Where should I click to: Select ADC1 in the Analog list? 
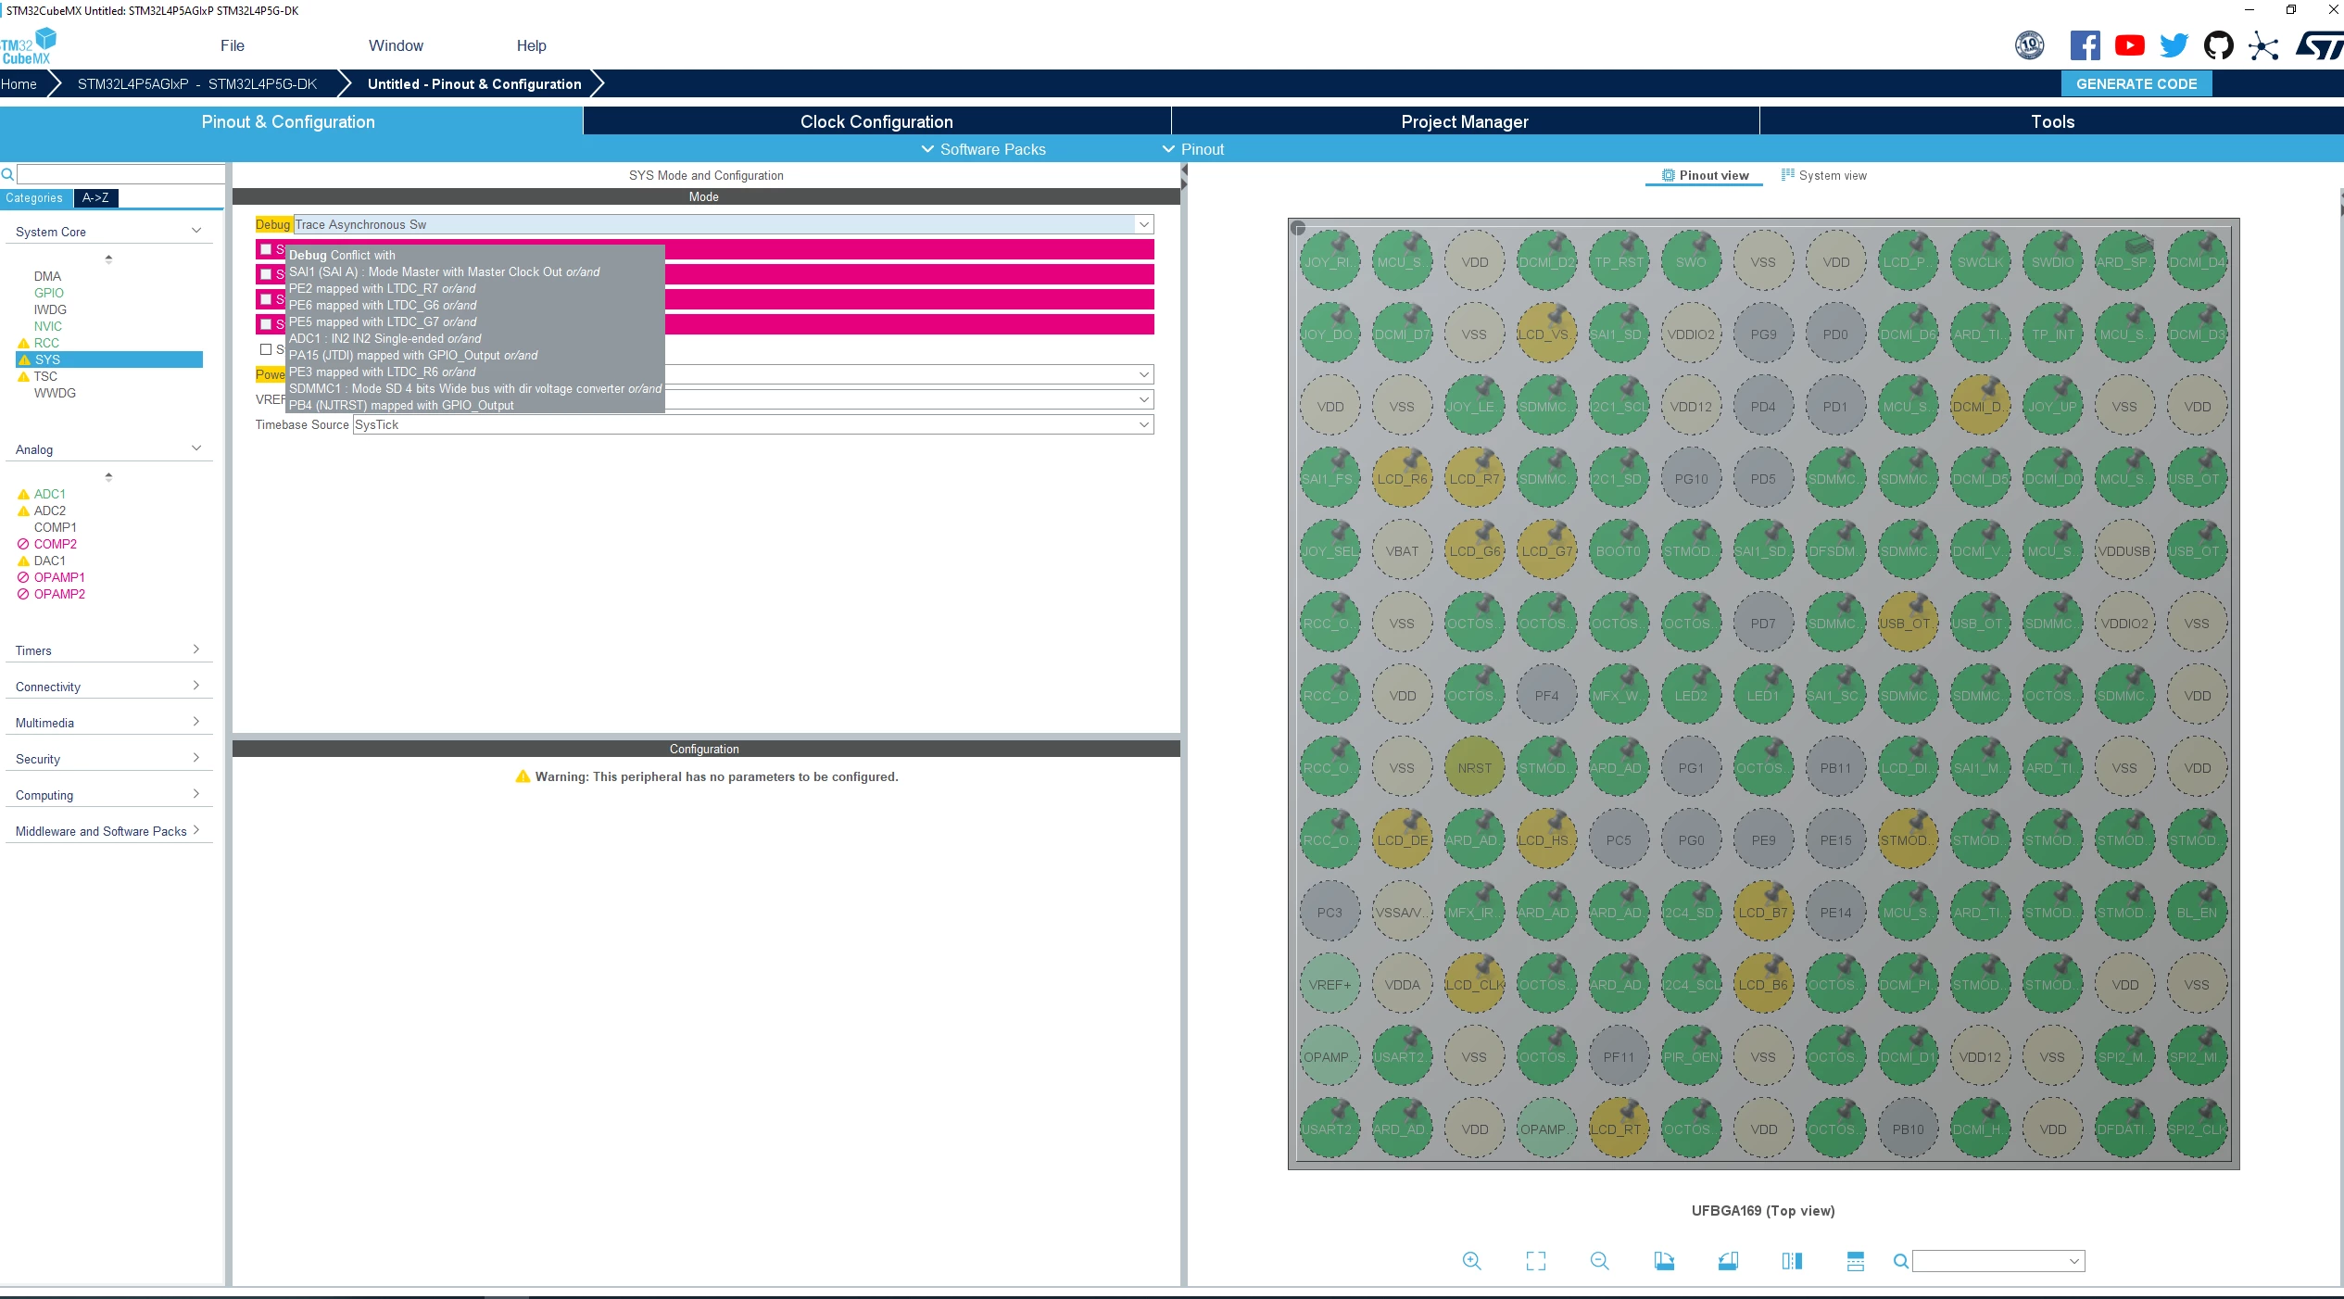(x=50, y=494)
